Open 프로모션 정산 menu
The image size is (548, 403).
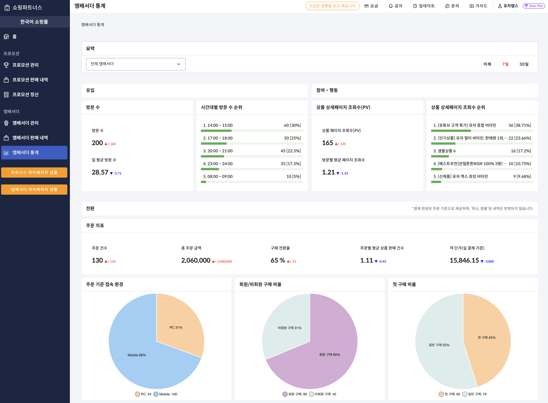[34, 95]
